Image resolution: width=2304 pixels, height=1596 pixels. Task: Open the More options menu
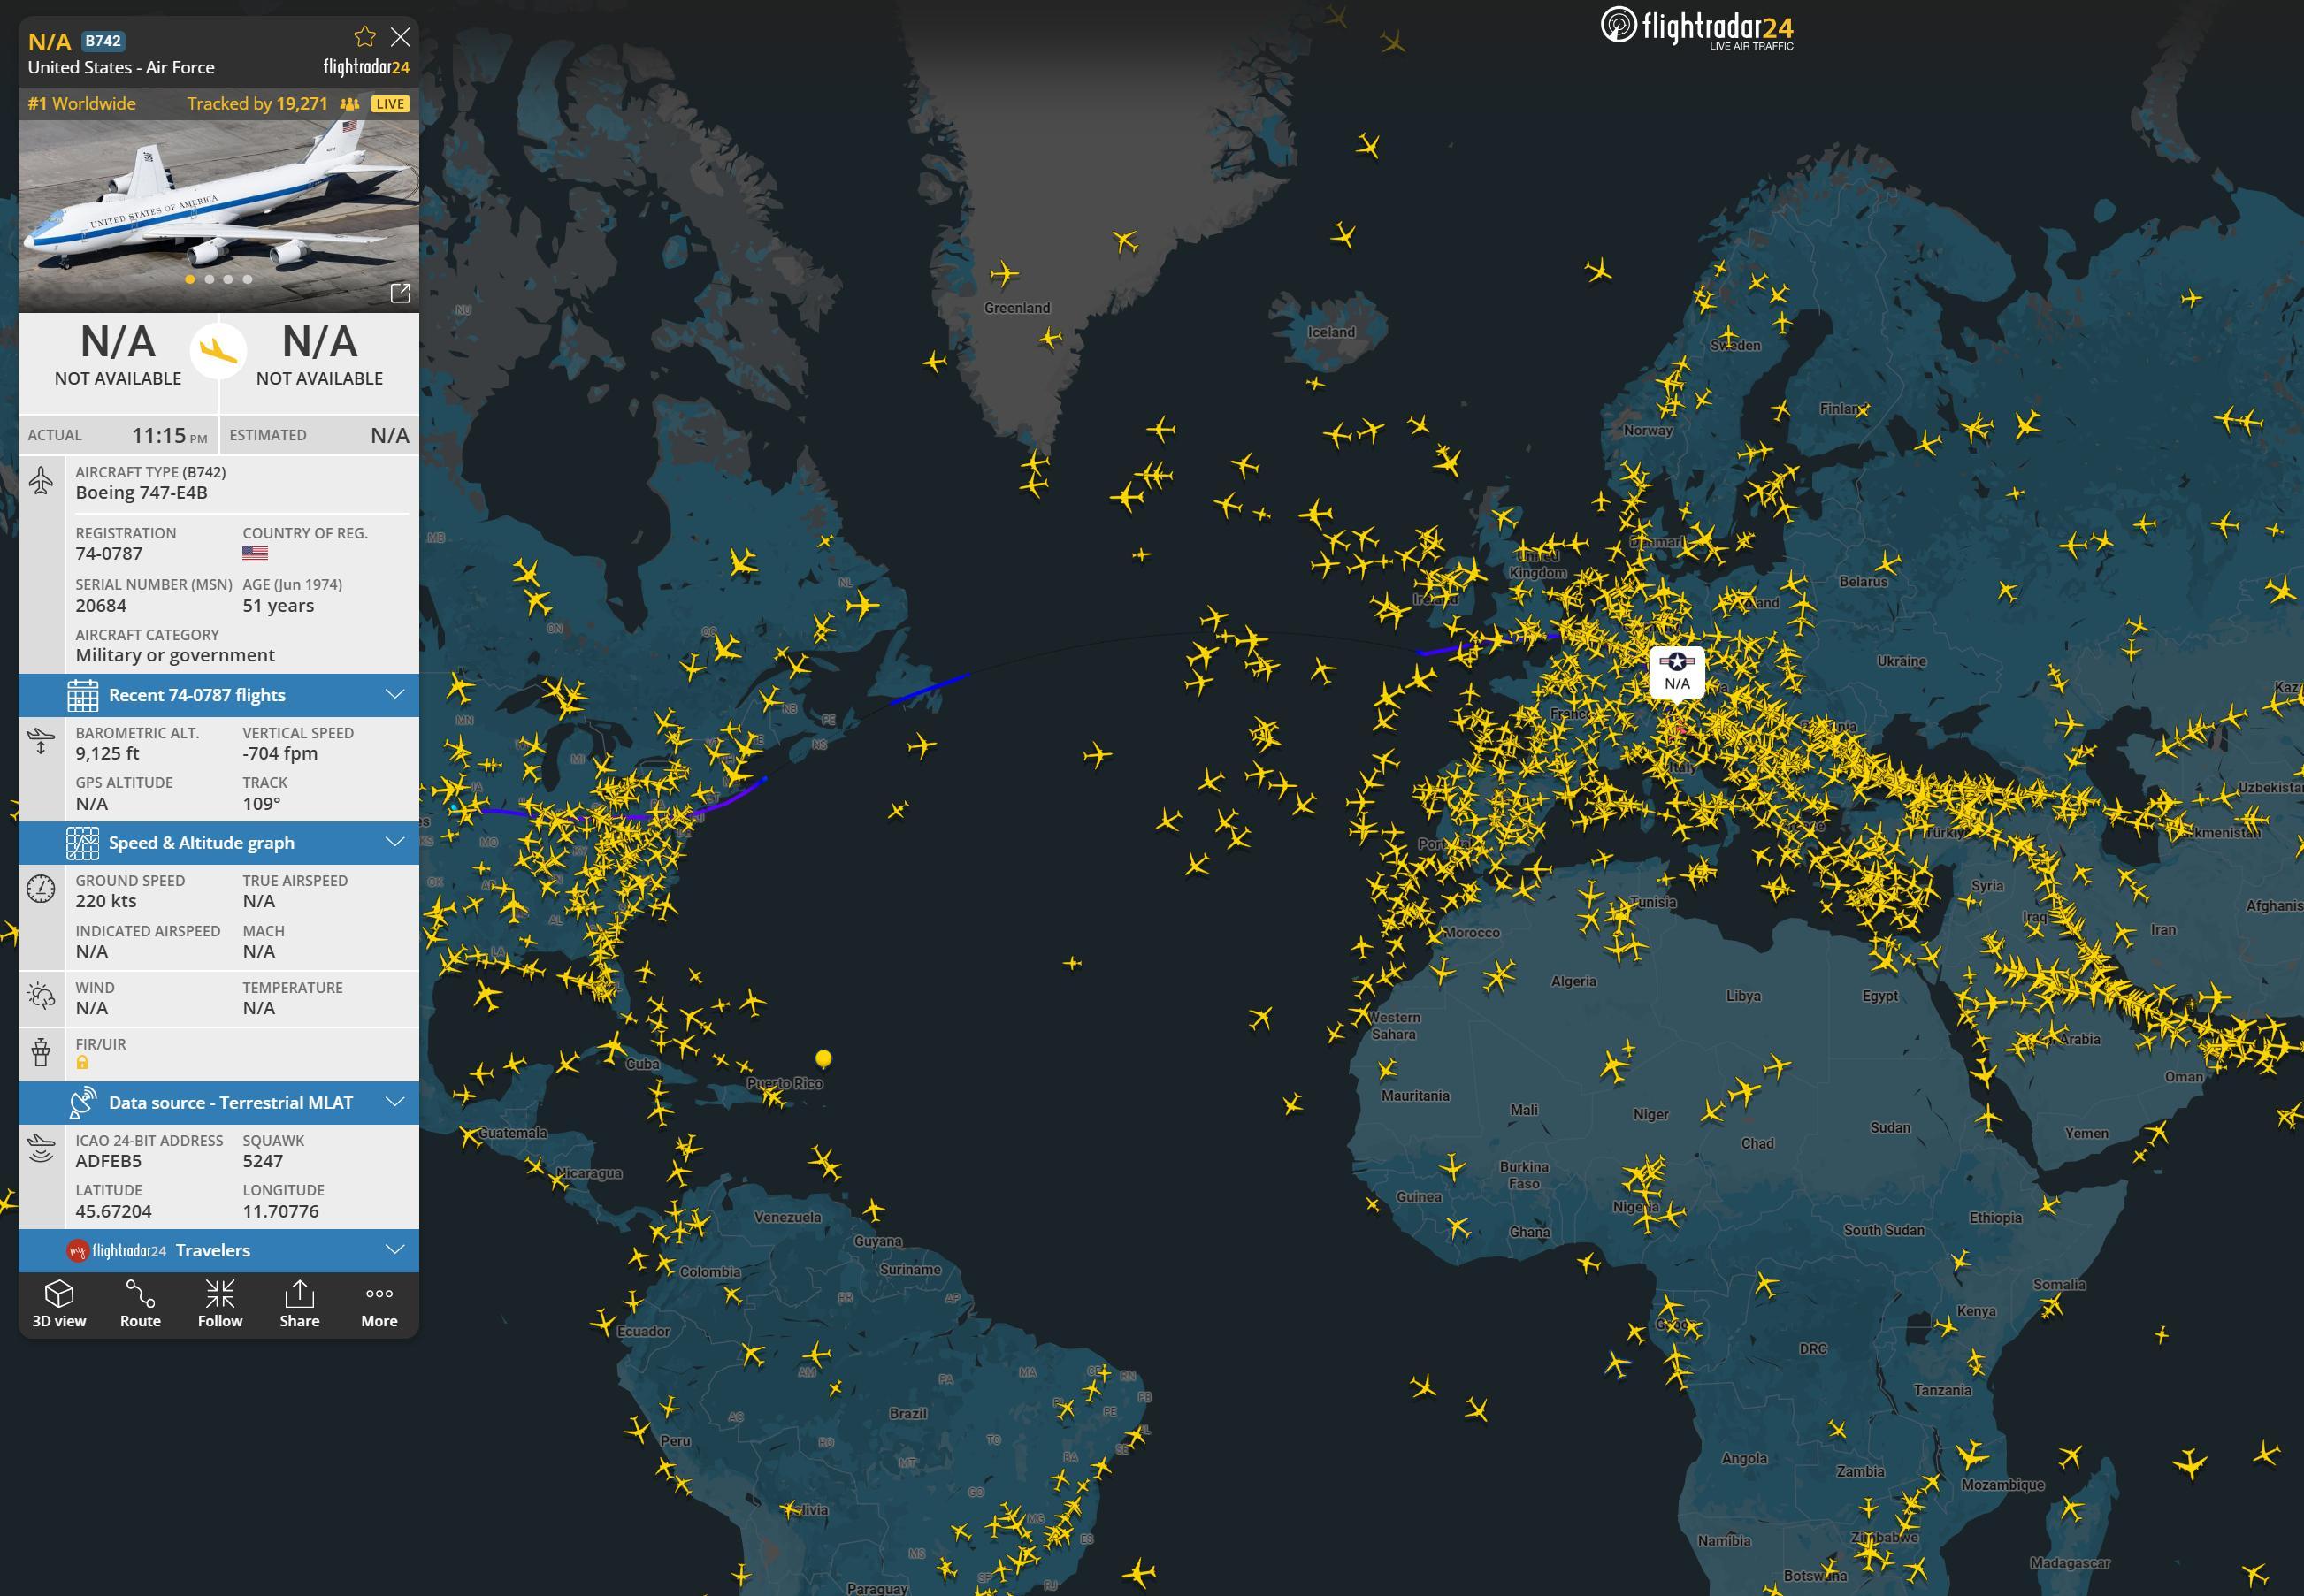click(379, 1303)
